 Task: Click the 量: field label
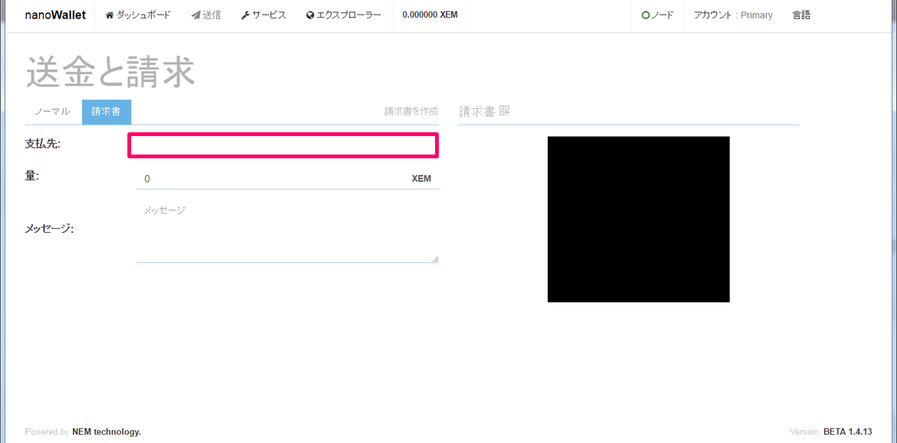[32, 176]
